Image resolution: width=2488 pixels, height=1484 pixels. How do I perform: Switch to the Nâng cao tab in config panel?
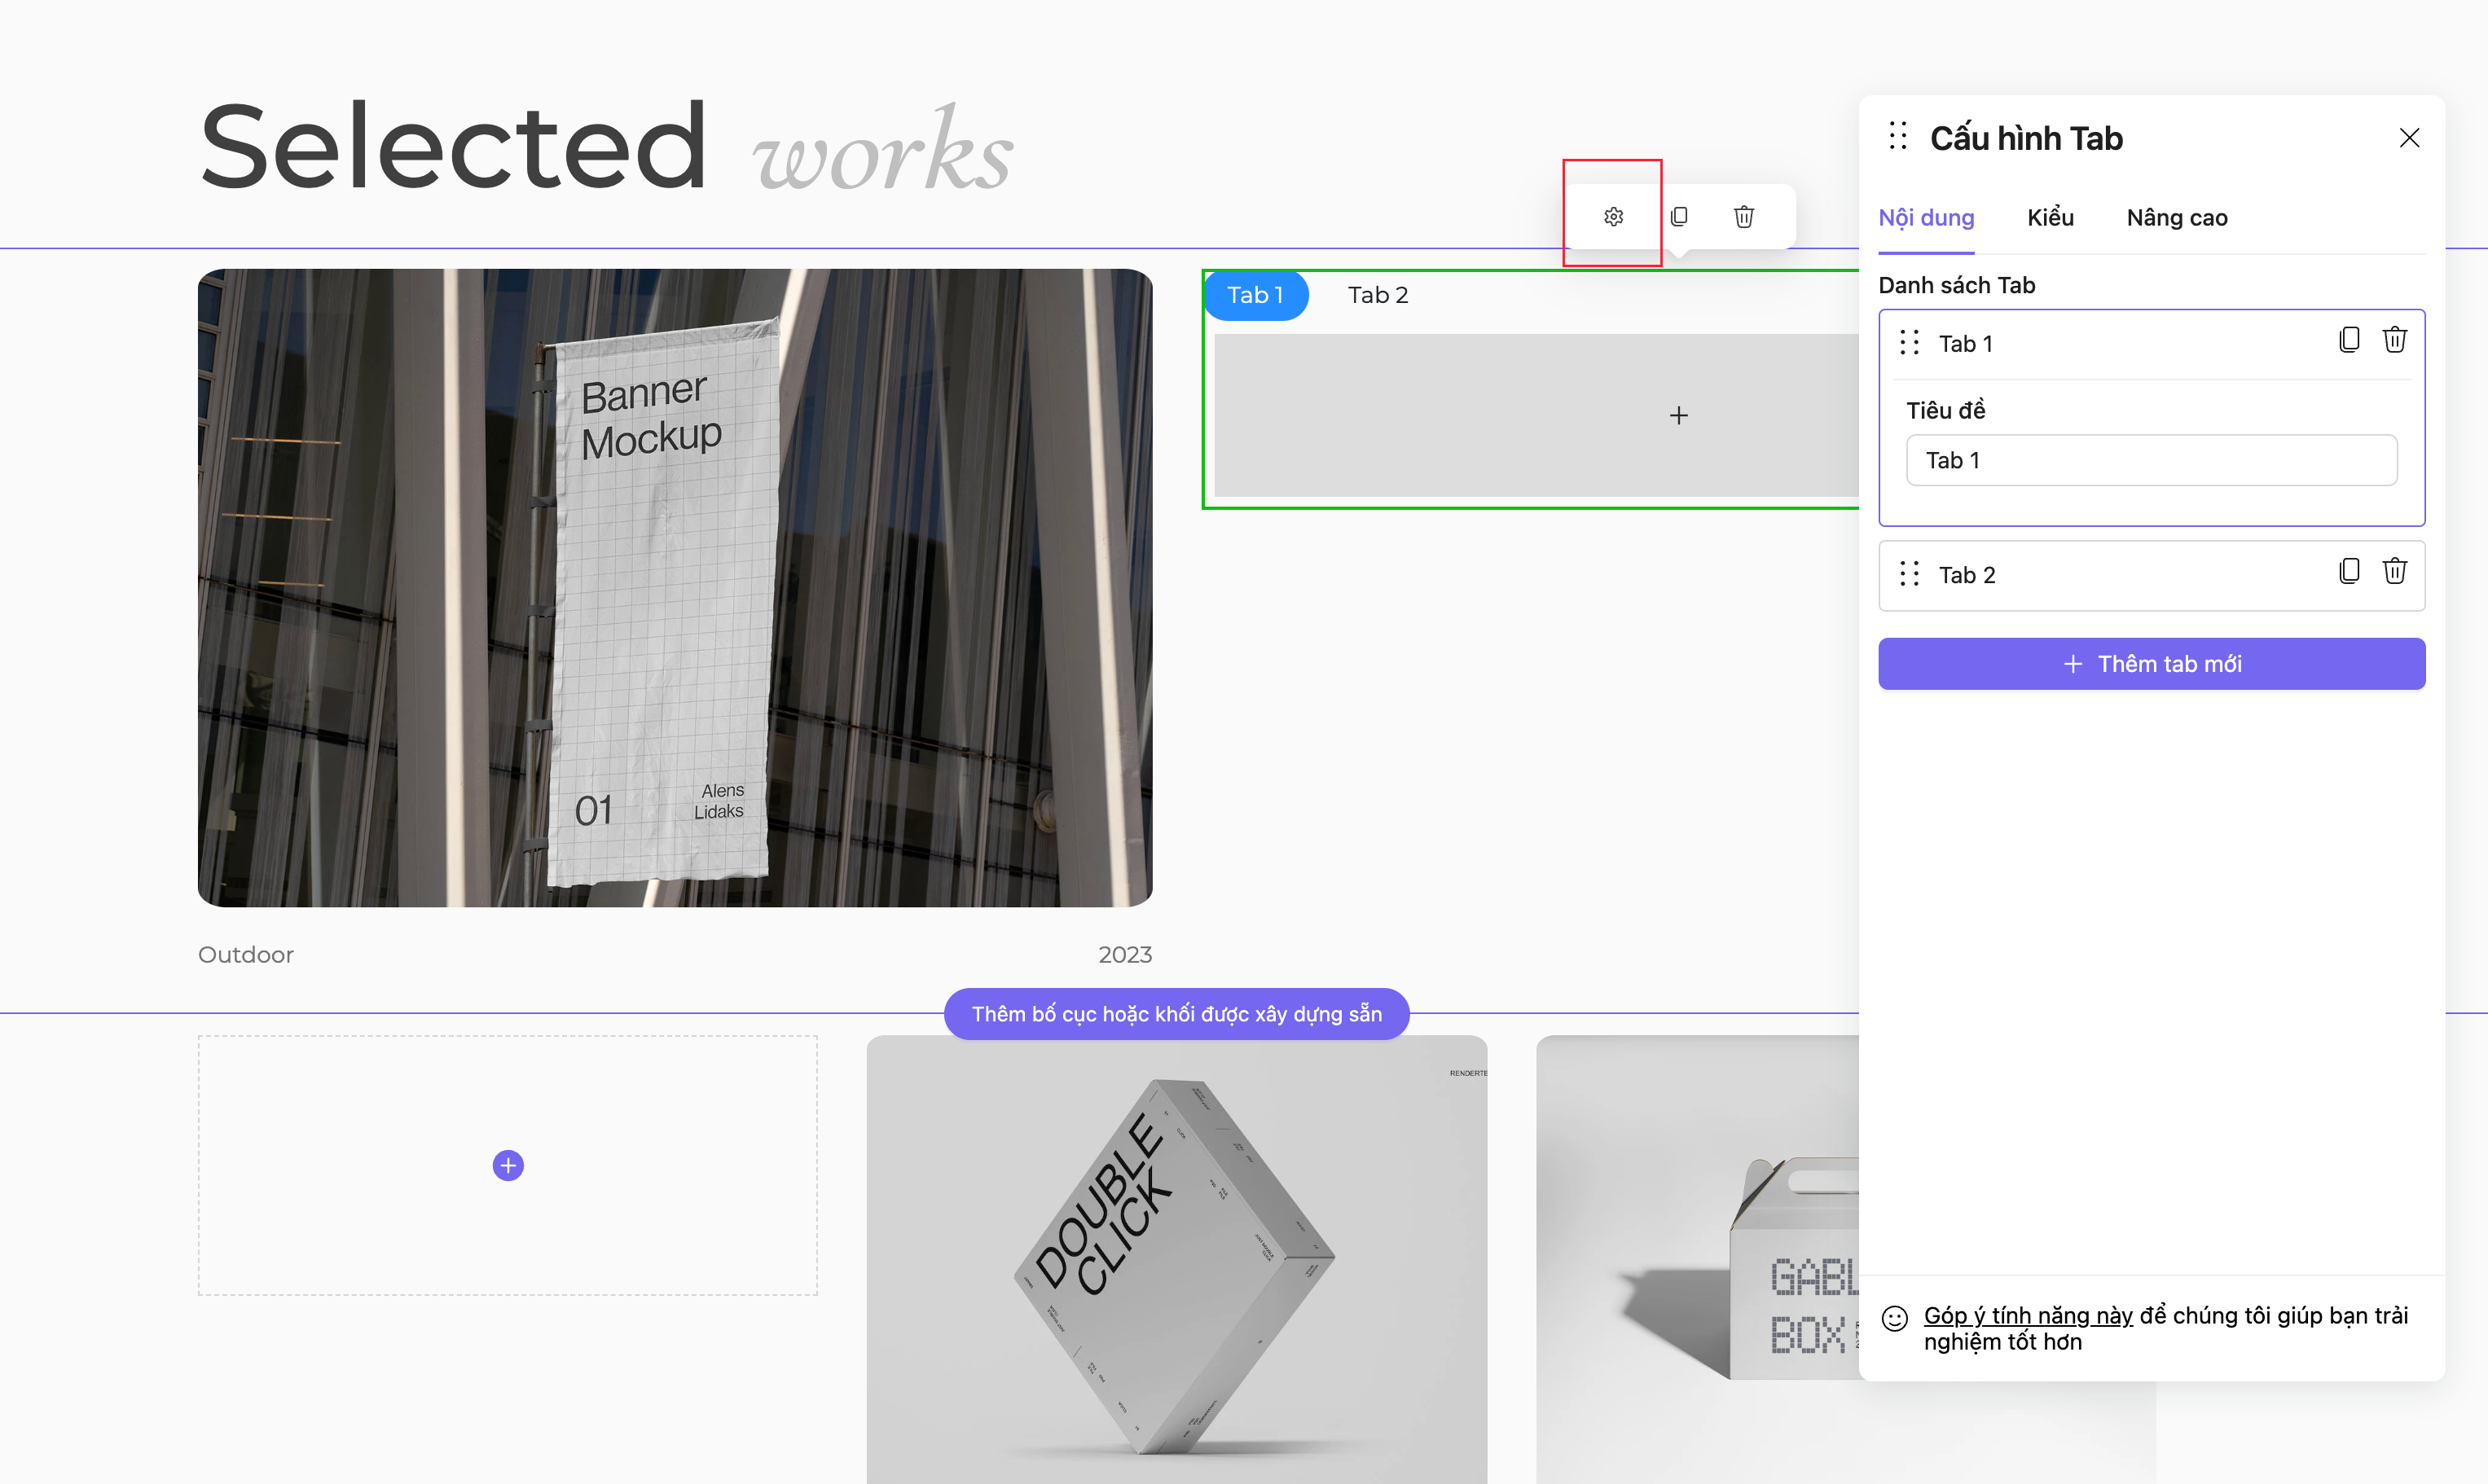point(2177,217)
